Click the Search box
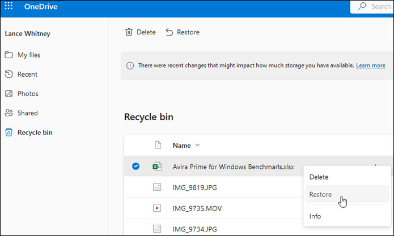 [374, 7]
